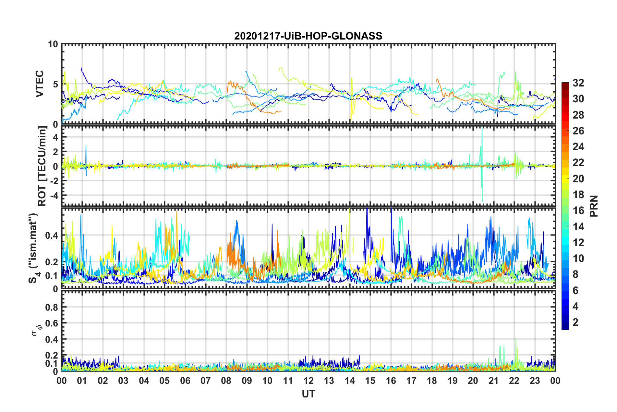The height and width of the screenshot is (412, 617).
Task: Click colorbar tick label 12
Action: pyautogui.click(x=578, y=243)
